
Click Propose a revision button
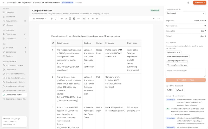(x=186, y=80)
